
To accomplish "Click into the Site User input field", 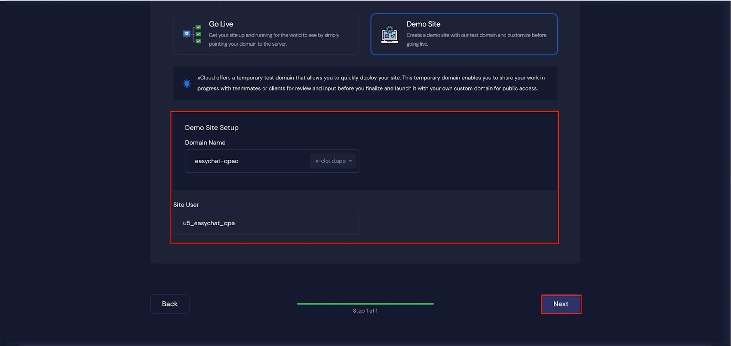I will pyautogui.click(x=266, y=223).
